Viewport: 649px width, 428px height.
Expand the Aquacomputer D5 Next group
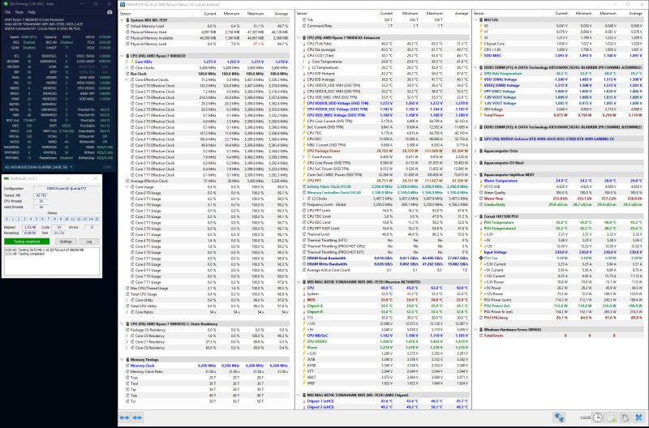point(475,163)
